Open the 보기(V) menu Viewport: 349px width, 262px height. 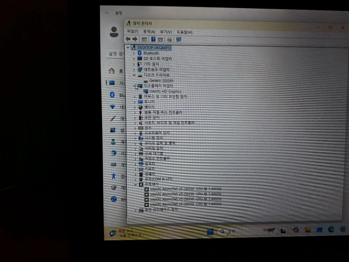(x=166, y=32)
